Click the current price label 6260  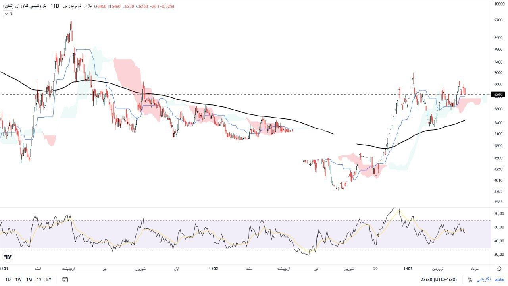(498, 95)
